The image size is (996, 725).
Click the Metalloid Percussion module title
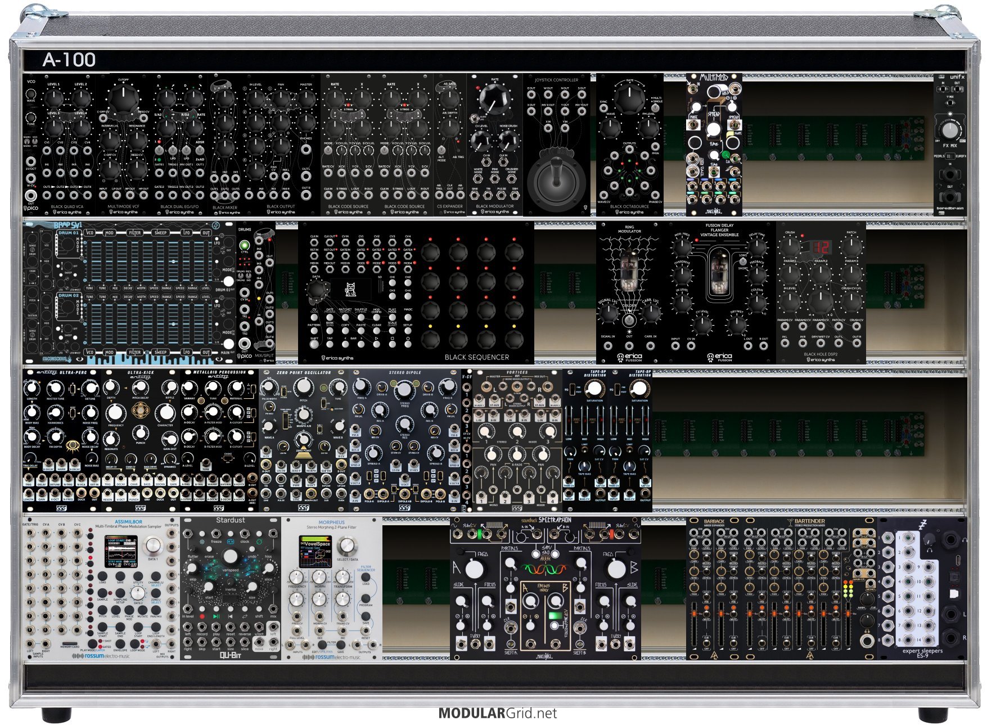point(219,372)
